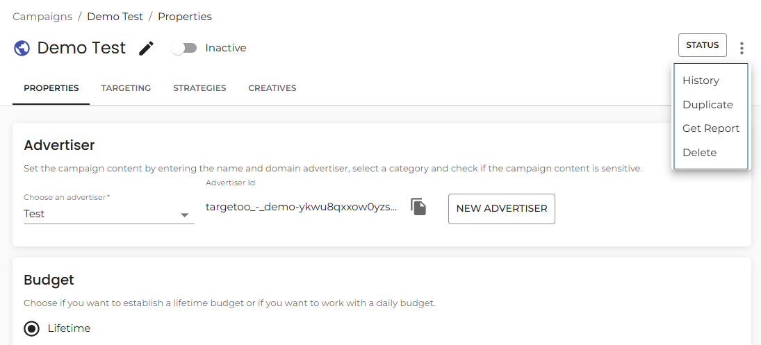Click the blue globe campaign icon
Image resolution: width=761 pixels, height=345 pixels.
click(22, 48)
